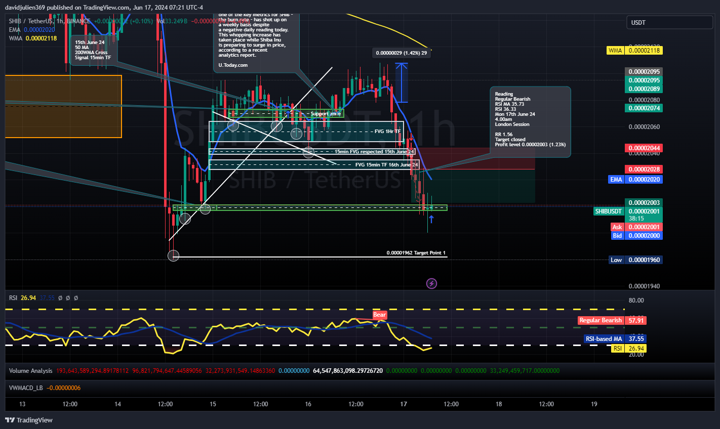Click the Support zone label
The height and width of the screenshot is (429, 720).
coord(325,114)
